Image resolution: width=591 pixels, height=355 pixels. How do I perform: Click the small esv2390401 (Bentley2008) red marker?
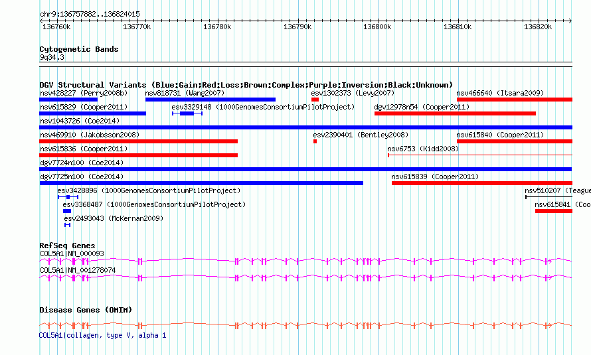click(x=315, y=141)
